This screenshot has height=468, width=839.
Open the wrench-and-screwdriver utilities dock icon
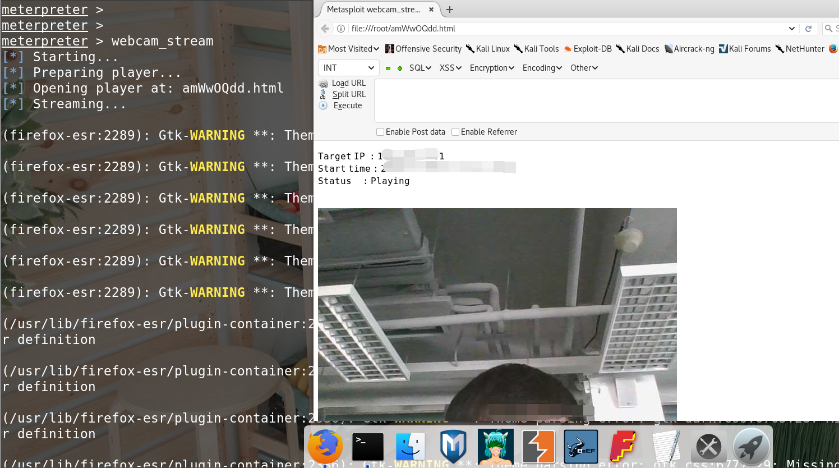(x=708, y=447)
